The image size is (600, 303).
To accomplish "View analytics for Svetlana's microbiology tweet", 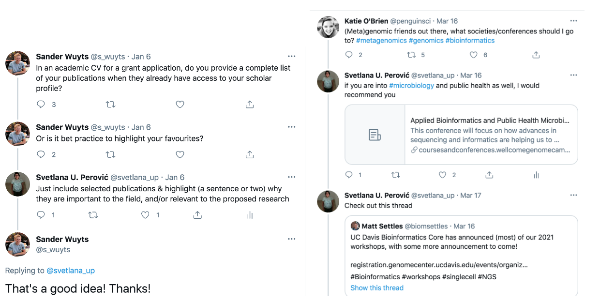I will click(536, 174).
